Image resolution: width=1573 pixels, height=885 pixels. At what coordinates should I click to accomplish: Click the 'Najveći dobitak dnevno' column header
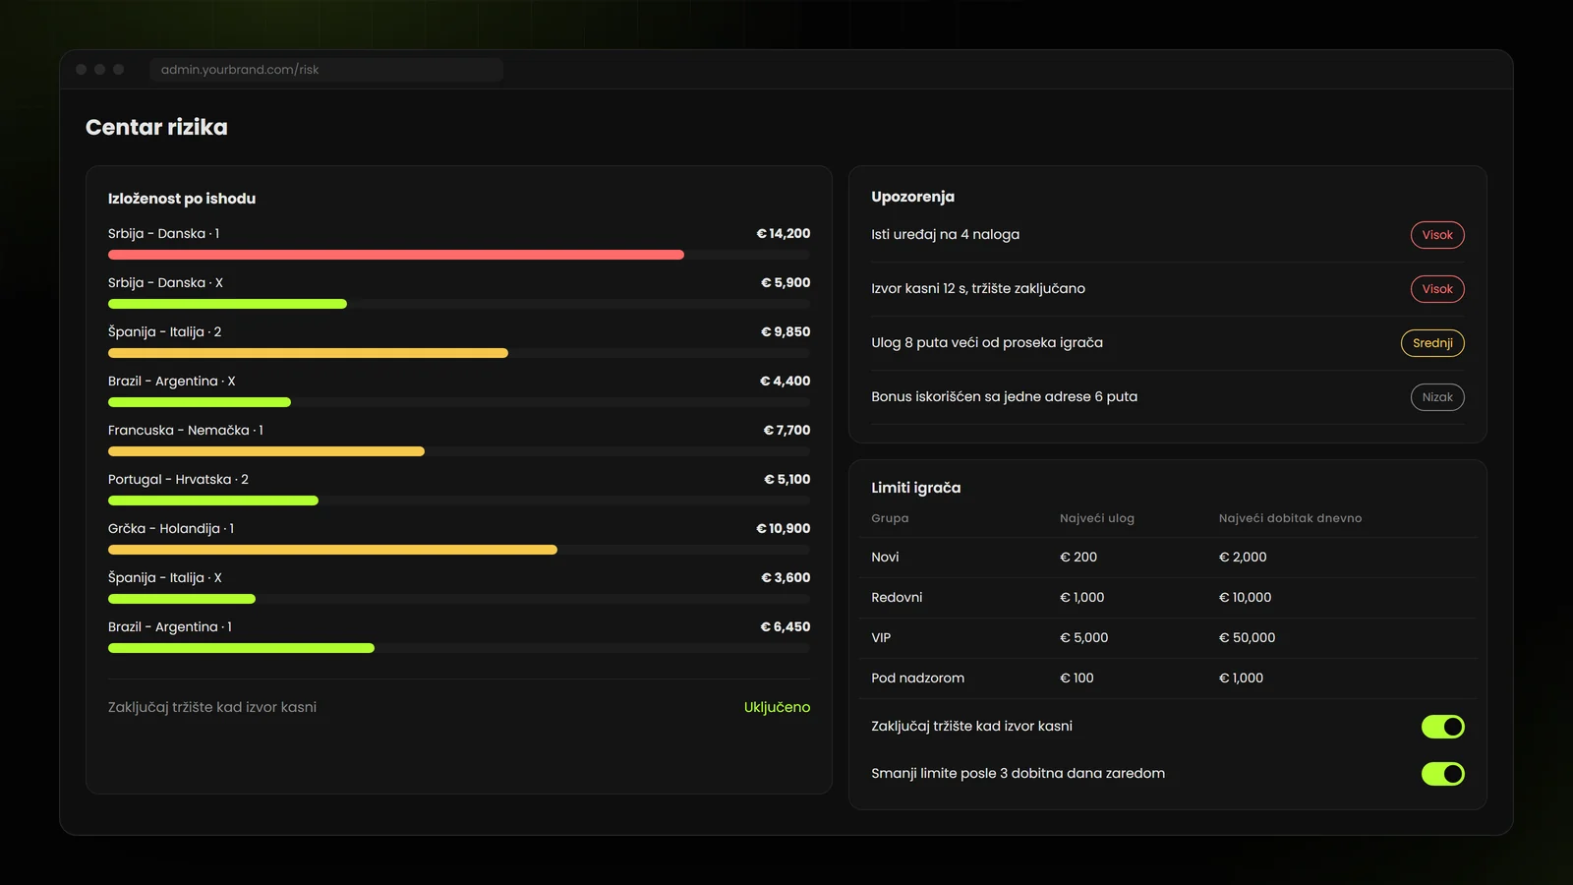(1290, 518)
